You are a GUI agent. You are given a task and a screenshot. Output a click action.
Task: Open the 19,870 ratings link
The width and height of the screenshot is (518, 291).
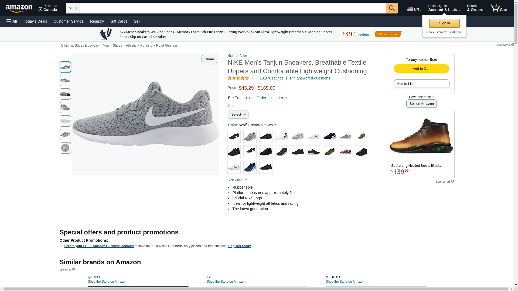tap(271, 78)
